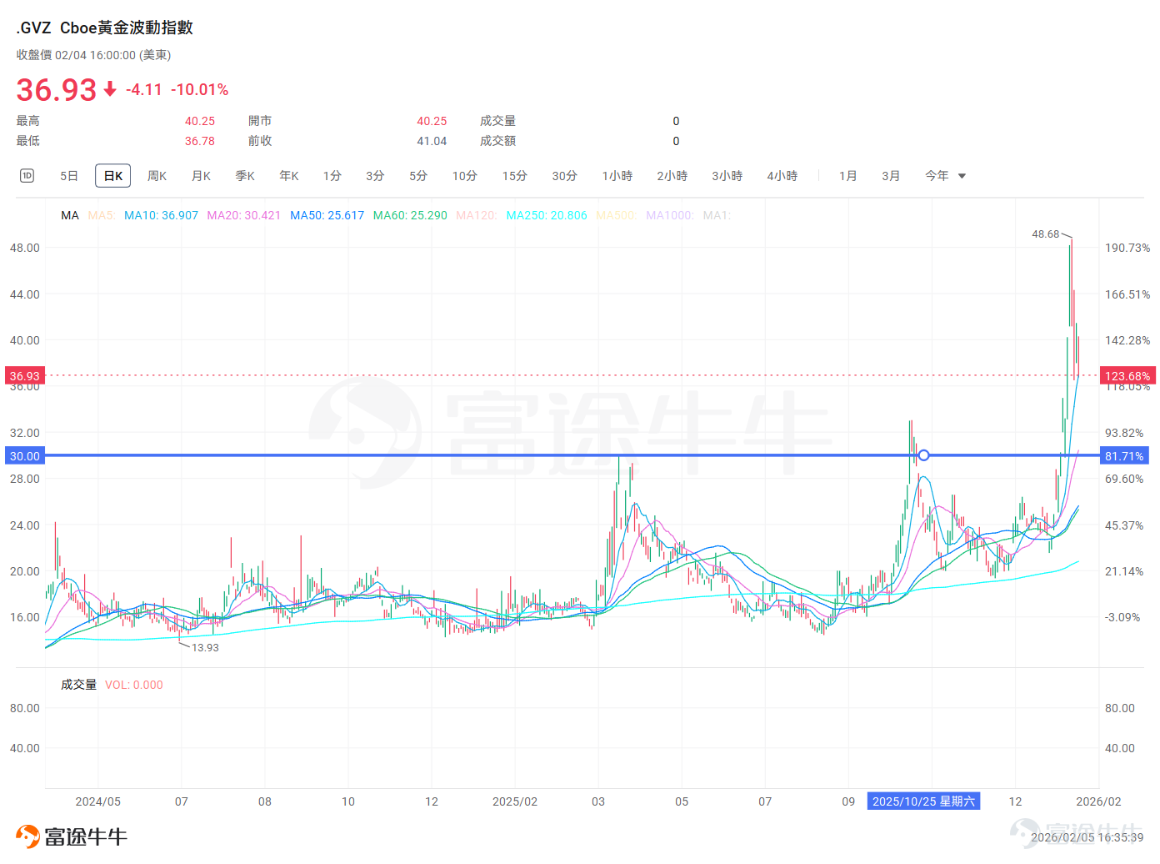Viewport: 1160px width, 864px height.
Task: Click the 81.71% crosshair percentage label
Action: pos(1124,455)
